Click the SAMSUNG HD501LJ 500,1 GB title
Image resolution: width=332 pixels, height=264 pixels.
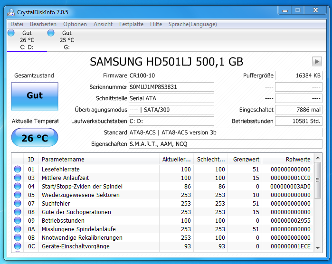pos(166,62)
